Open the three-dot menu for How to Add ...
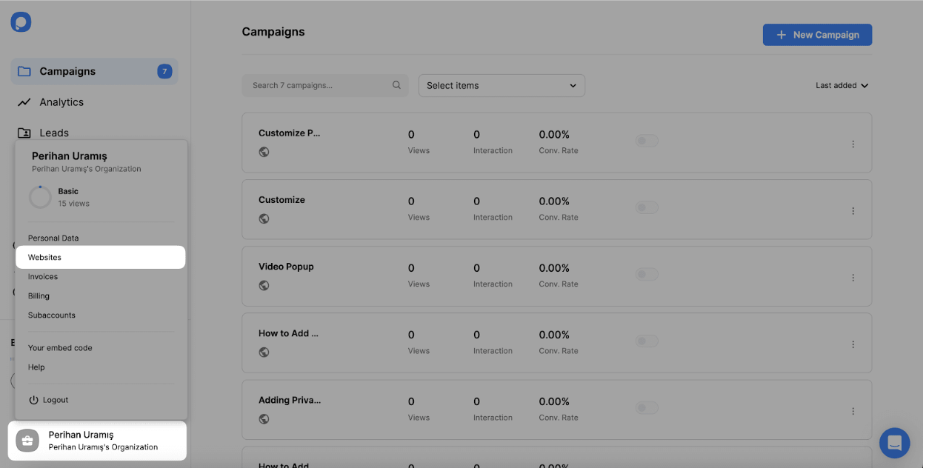This screenshot has height=468, width=926. 853,344
